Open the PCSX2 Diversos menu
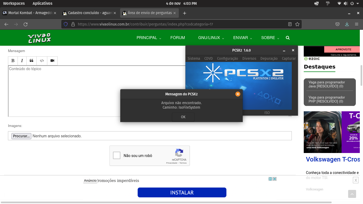 click(x=249, y=58)
